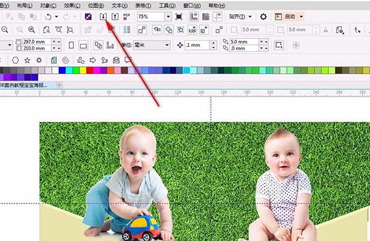This screenshot has width=370, height=241.
Task: Open the 帮助 menu
Action: (217, 6)
